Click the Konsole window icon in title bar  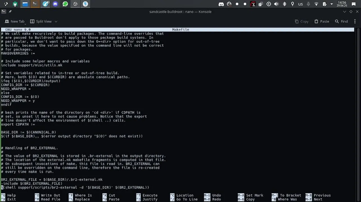[x=3, y=12]
